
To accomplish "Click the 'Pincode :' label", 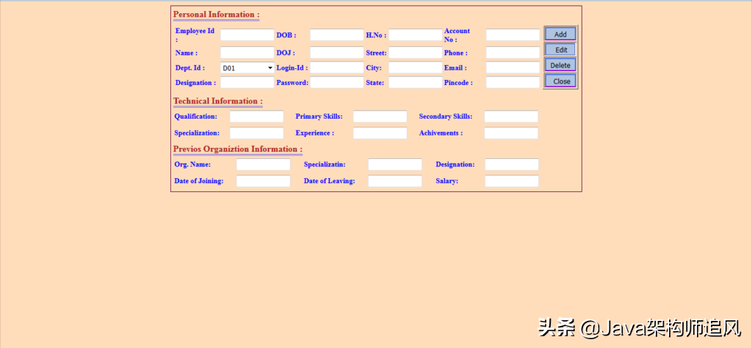I will click(x=458, y=83).
